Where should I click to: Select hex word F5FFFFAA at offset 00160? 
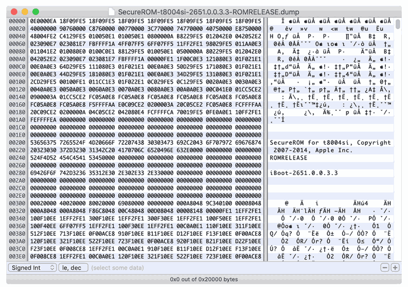click(102, 105)
